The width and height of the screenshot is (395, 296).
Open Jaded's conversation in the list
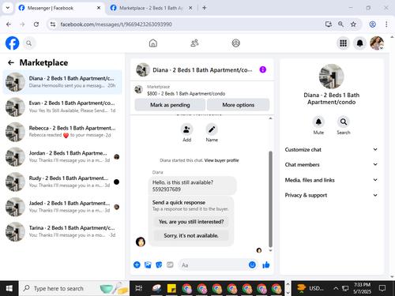[62, 207]
